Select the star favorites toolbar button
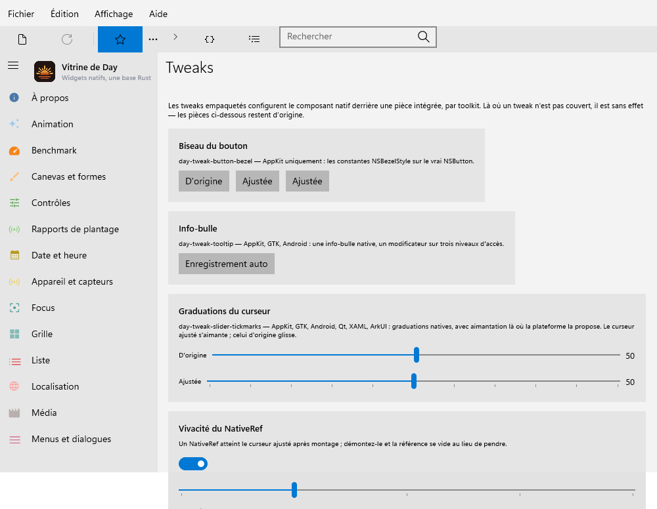The width and height of the screenshot is (657, 509). [x=120, y=39]
